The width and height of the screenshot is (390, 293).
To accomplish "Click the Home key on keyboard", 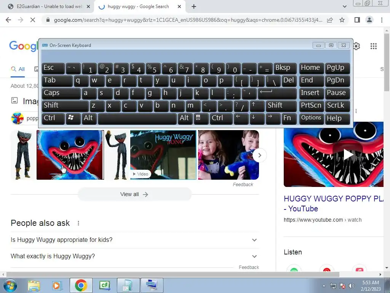I will pos(312,68).
